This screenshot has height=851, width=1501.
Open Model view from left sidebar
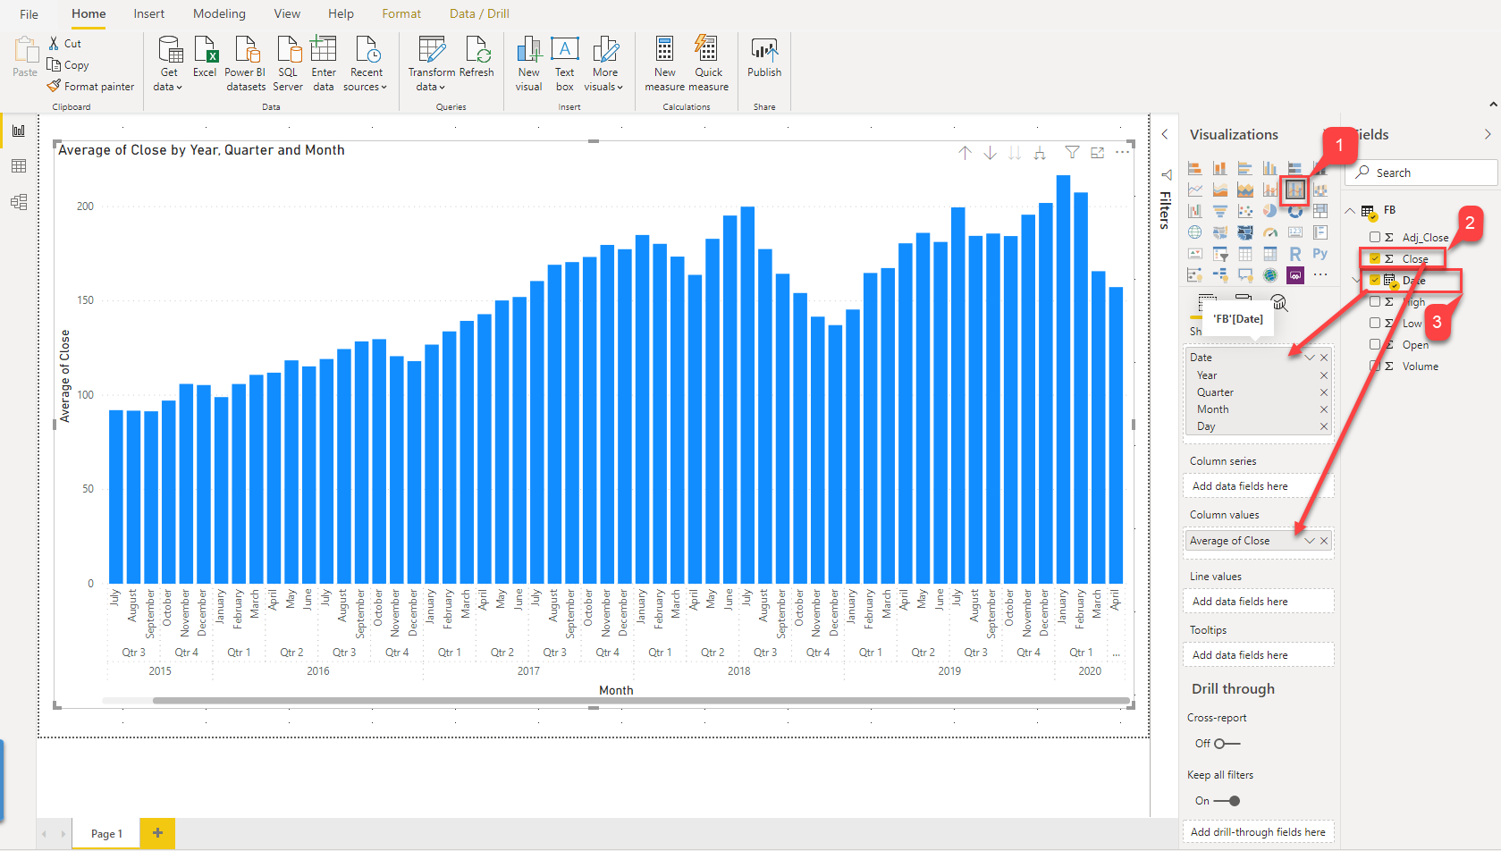[x=19, y=202]
